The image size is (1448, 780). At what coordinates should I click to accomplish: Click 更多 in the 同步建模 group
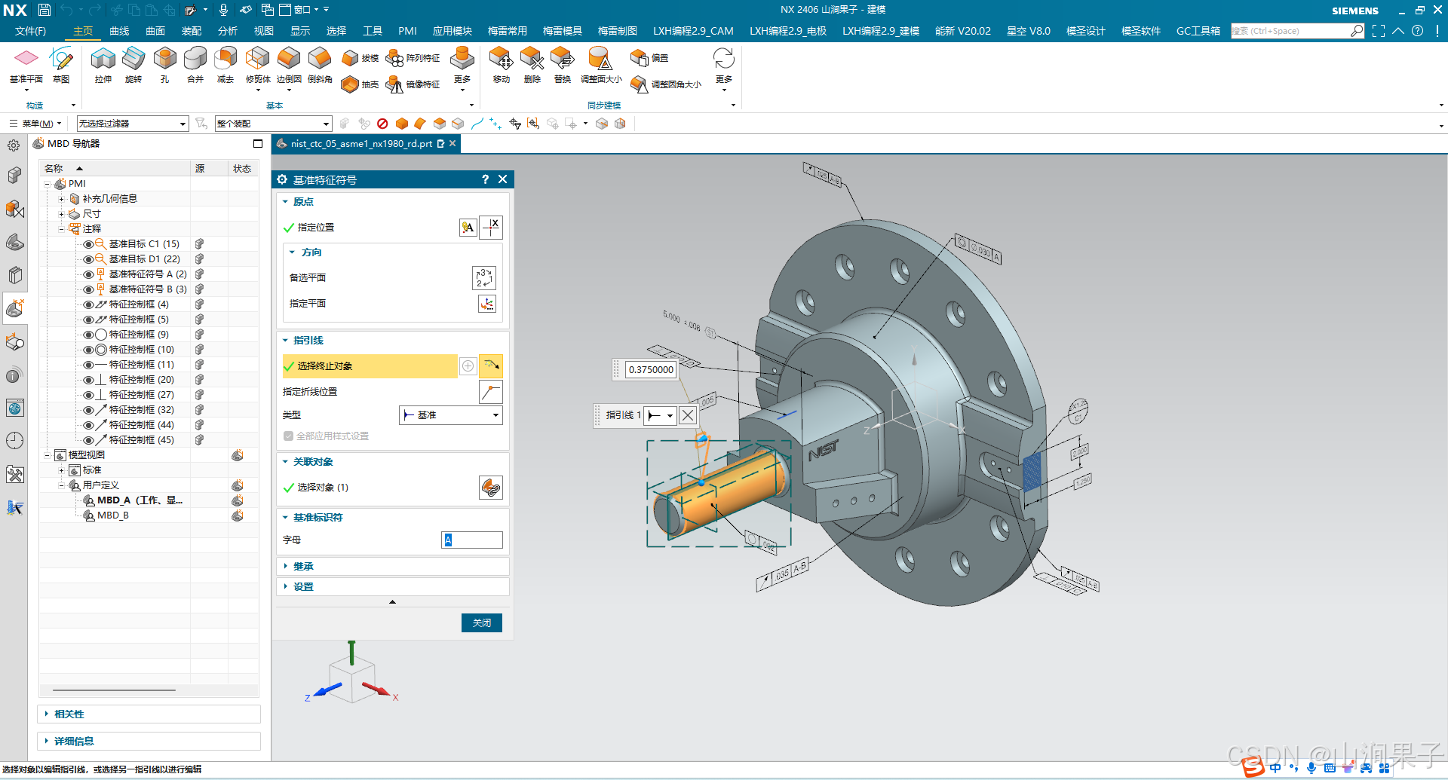724,68
